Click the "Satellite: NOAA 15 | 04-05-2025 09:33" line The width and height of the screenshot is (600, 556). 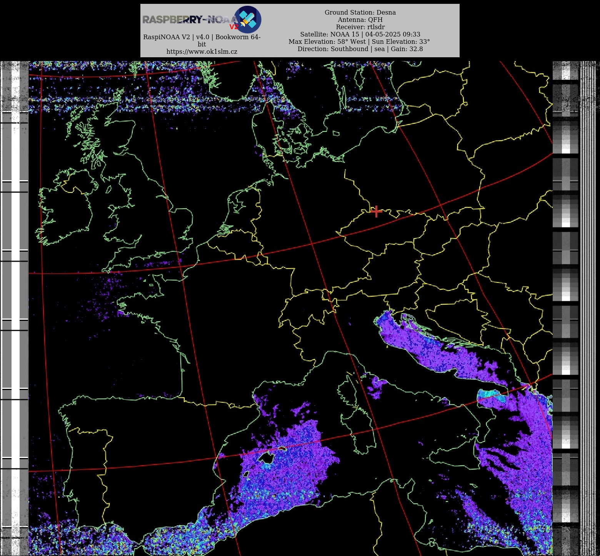point(360,34)
